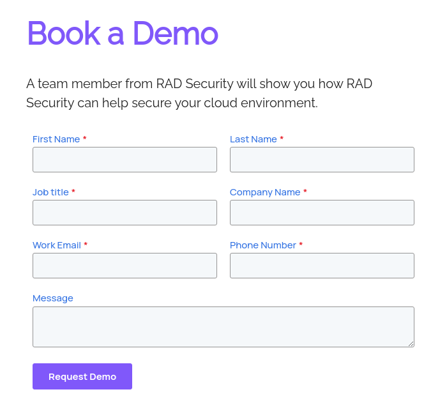Submit the form with Request Demo
The width and height of the screenshot is (447, 408).
coord(82,376)
